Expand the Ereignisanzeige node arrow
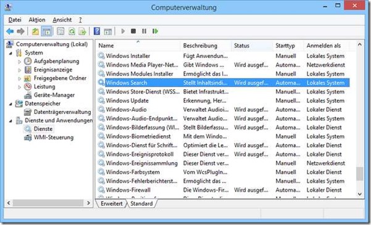Viewport: 371px width, 225px height. coord(20,70)
